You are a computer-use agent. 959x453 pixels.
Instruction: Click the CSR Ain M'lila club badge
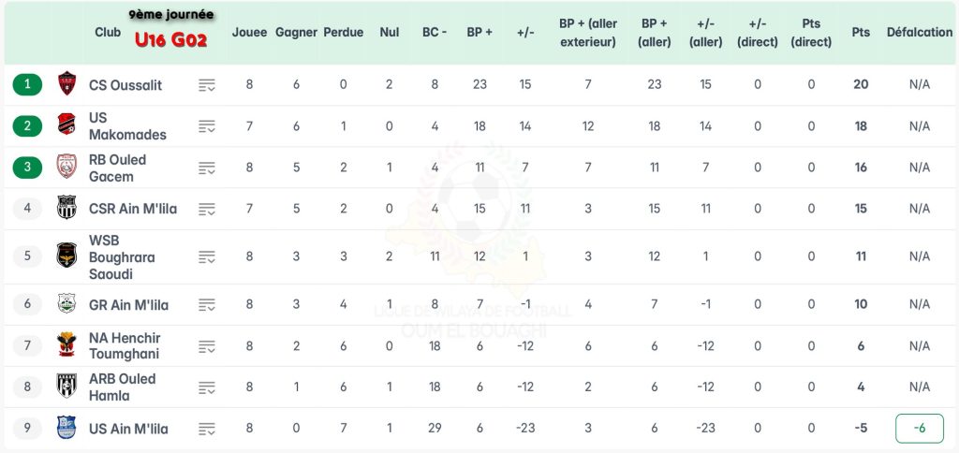[66, 208]
